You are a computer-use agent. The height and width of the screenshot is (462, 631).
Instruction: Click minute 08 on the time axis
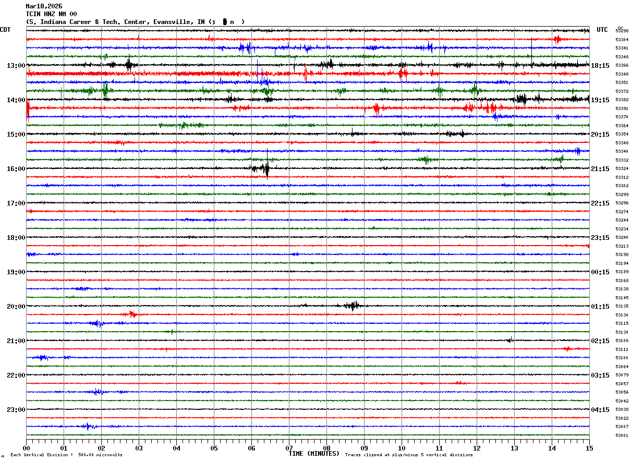coord(326,448)
